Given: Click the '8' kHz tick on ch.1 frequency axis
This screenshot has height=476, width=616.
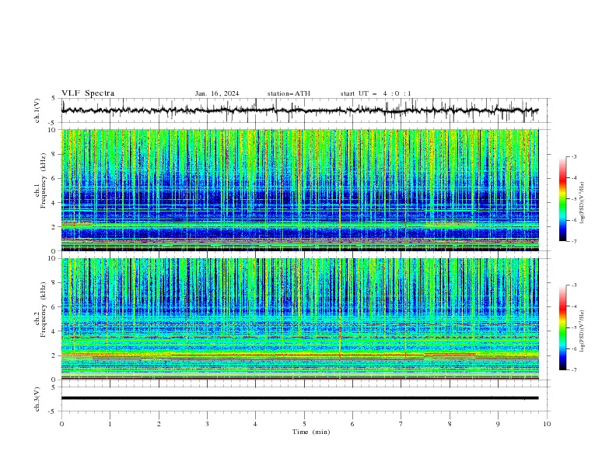Looking at the screenshot, I should [x=54, y=154].
